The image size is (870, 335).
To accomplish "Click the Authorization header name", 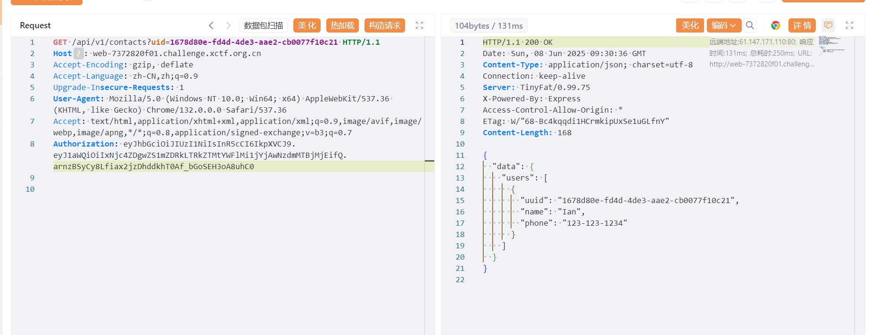I will (x=83, y=144).
